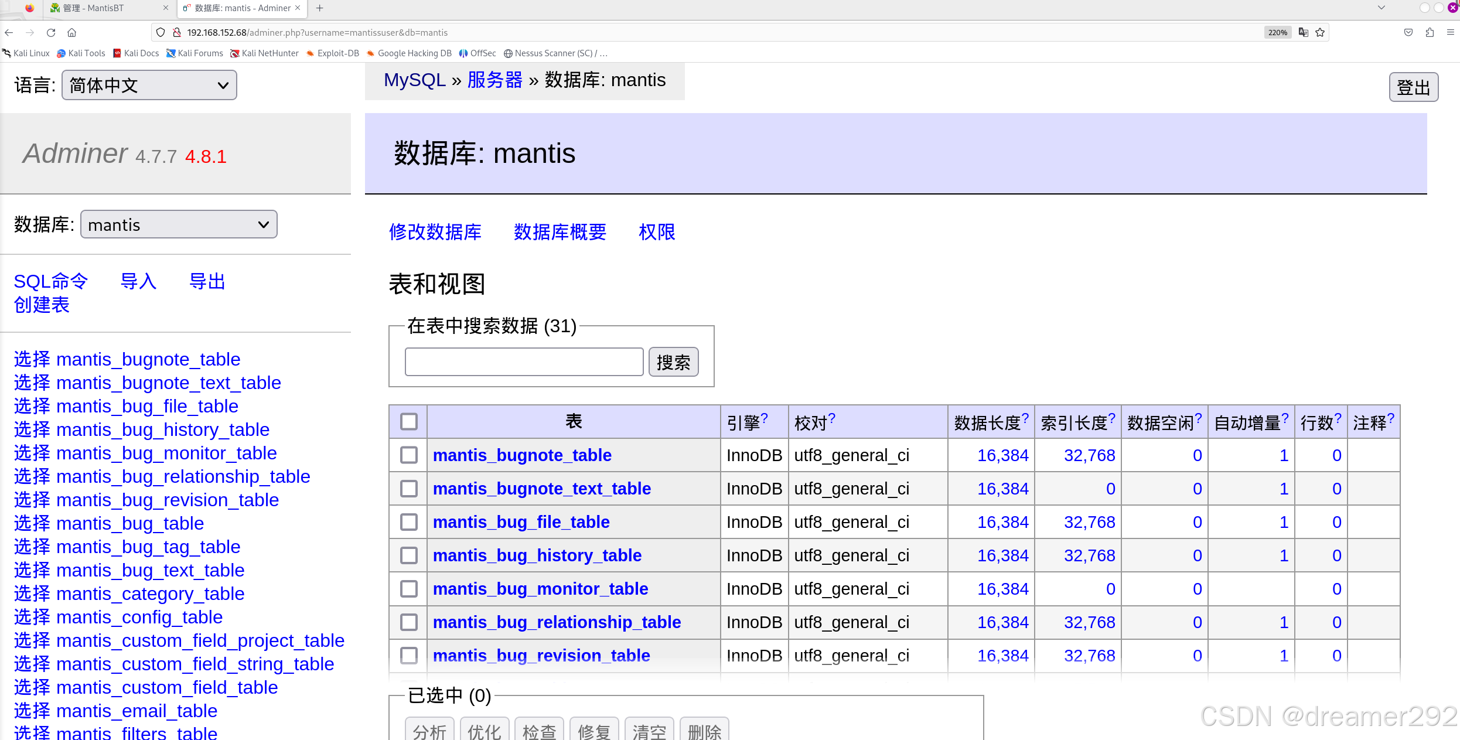Check the mantis_bugnote_table row checkbox
The image size is (1460, 740).
(409, 455)
